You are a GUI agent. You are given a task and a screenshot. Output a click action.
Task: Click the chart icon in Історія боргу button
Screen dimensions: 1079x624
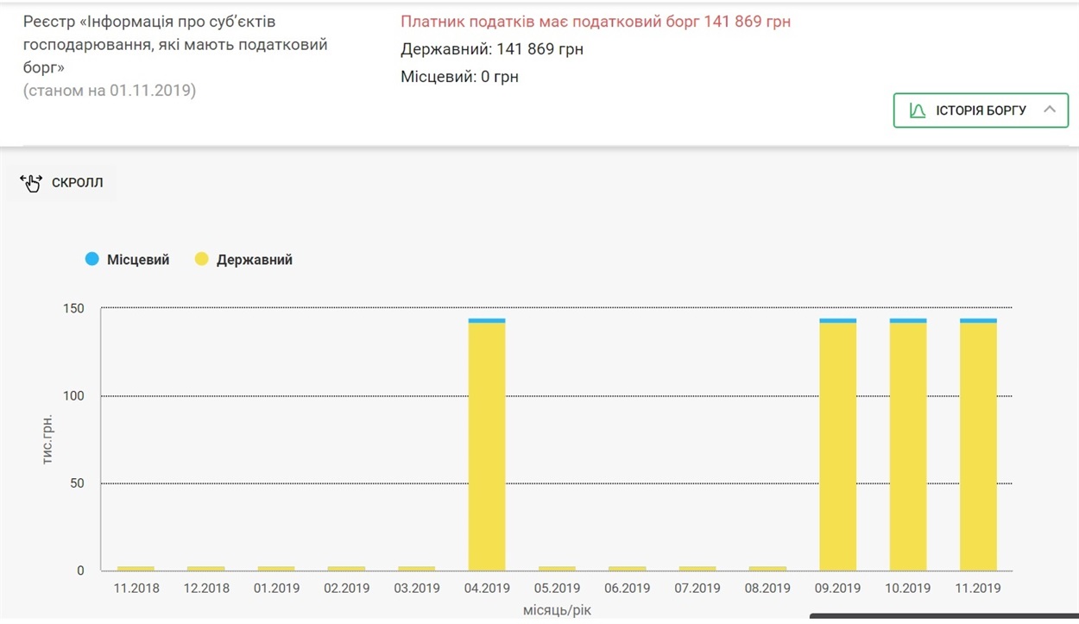tap(918, 110)
